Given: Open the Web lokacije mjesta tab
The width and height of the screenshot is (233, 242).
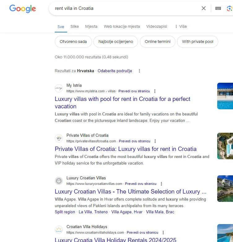Looking at the screenshot, I should coord(122,27).
